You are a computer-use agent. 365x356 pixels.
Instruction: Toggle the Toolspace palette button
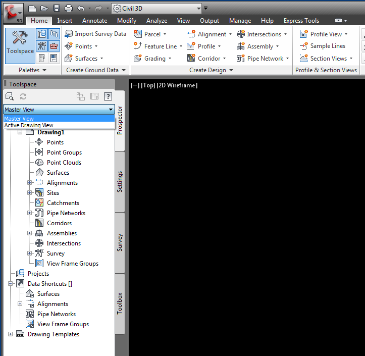(20, 46)
